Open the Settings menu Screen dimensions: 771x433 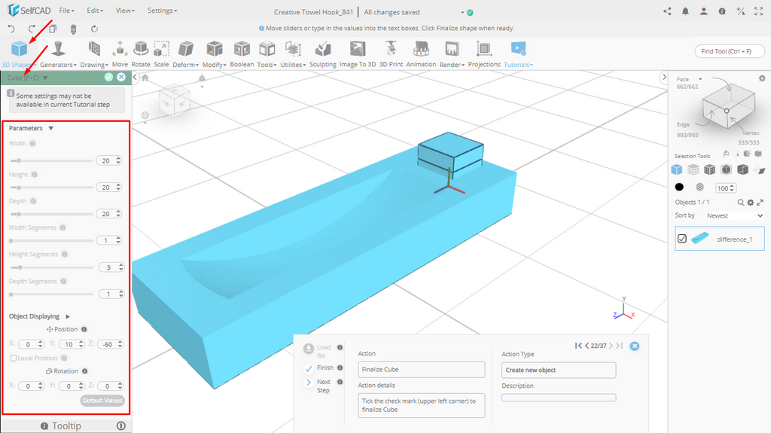click(163, 11)
